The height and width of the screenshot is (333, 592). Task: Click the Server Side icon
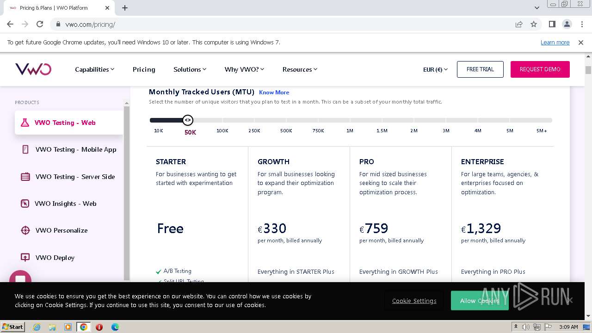pos(25,177)
